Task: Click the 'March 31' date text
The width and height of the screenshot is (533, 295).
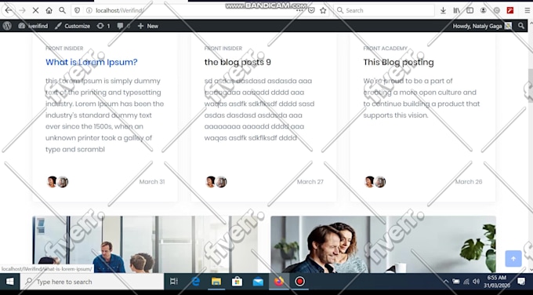Action: click(152, 182)
